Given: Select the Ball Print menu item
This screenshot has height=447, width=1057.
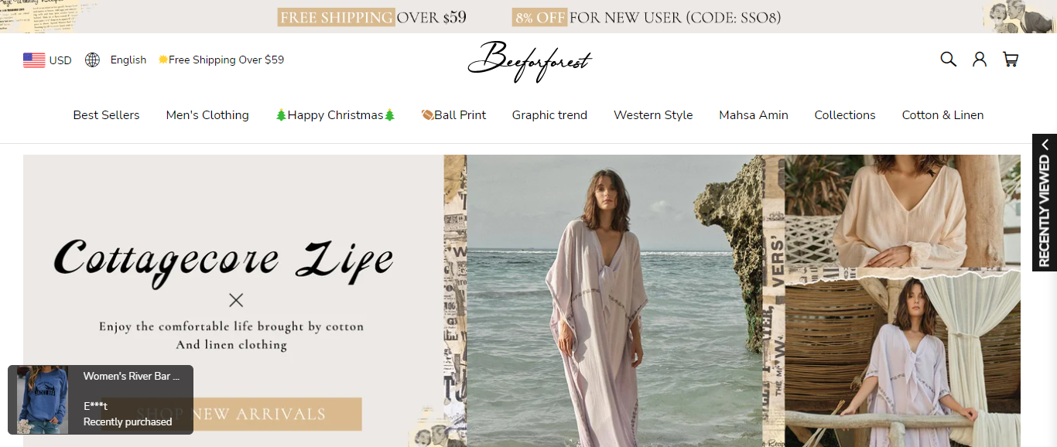Looking at the screenshot, I should pyautogui.click(x=453, y=115).
